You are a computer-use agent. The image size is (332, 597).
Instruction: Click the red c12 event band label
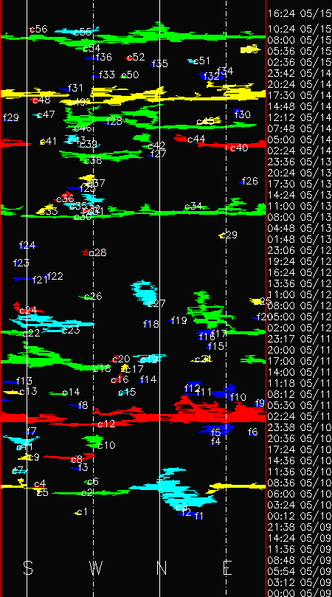click(106, 424)
